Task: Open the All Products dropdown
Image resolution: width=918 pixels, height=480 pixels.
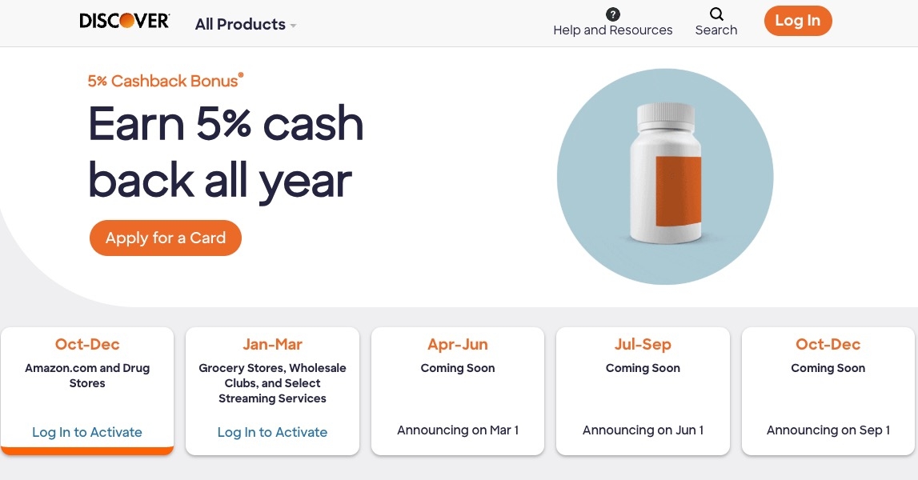Action: (x=240, y=24)
